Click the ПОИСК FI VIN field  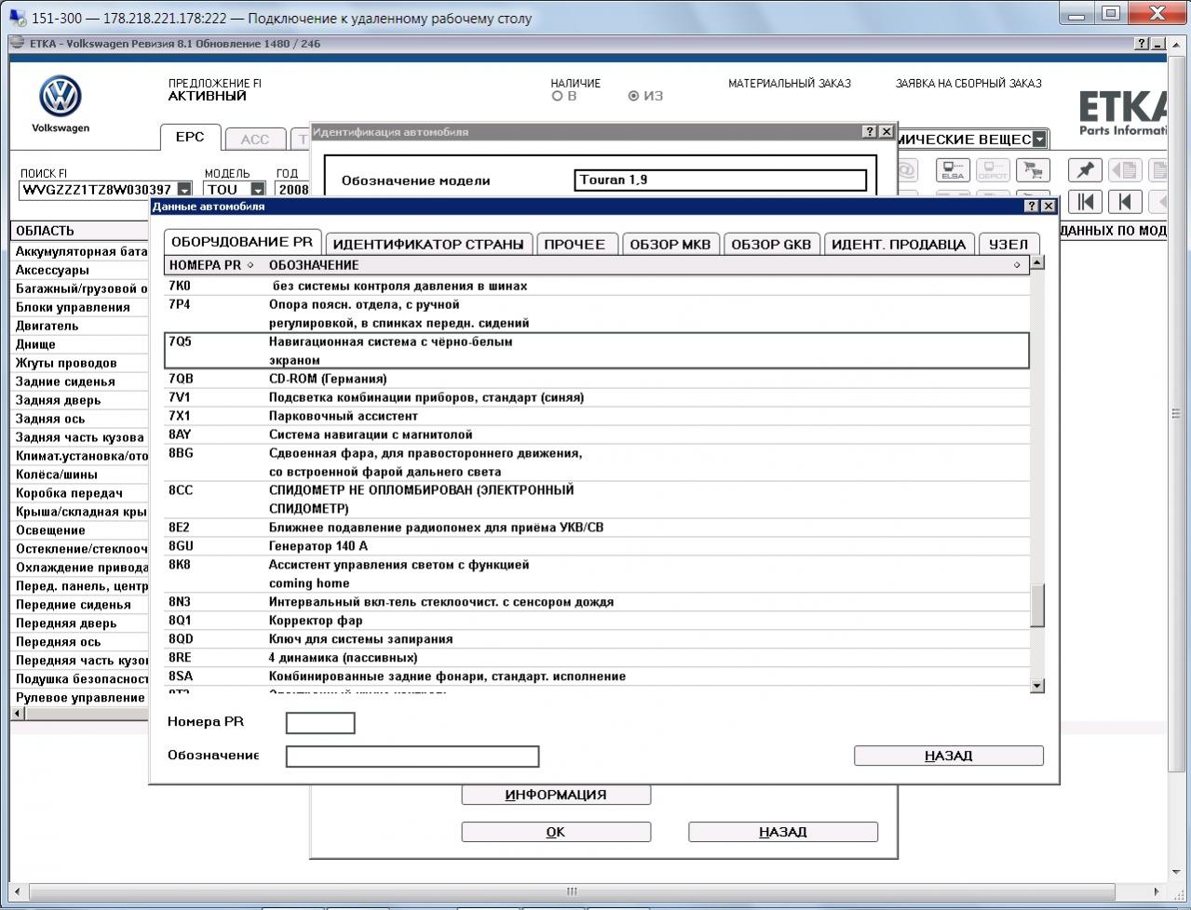click(x=98, y=190)
